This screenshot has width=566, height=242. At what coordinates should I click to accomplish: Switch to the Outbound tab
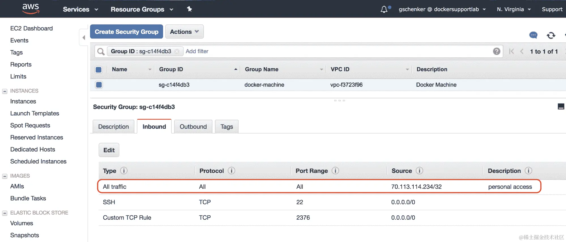(x=193, y=127)
